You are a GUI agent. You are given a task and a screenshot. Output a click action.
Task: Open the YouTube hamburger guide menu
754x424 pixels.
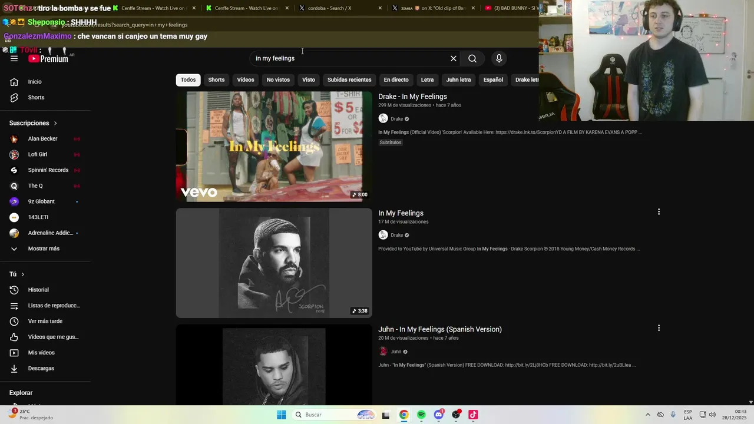click(14, 58)
